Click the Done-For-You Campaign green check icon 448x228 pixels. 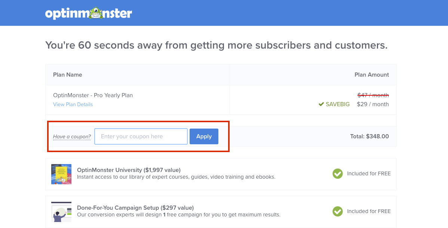coord(337,212)
